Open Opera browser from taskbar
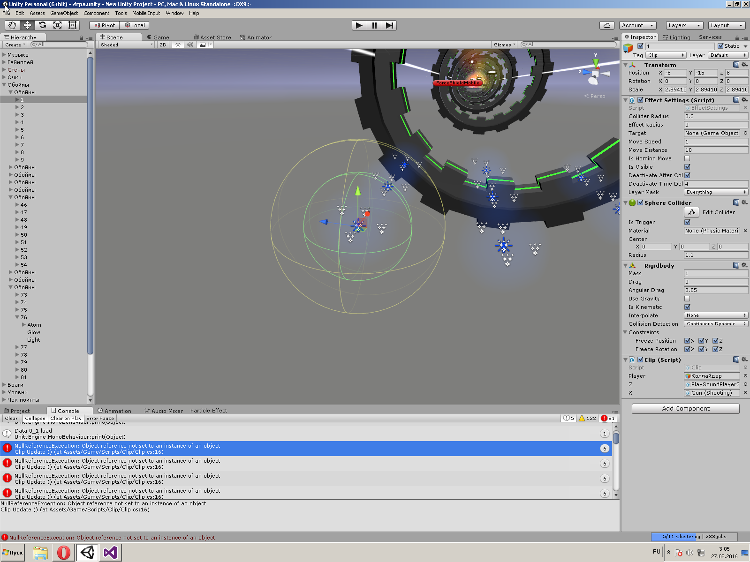 [x=64, y=553]
